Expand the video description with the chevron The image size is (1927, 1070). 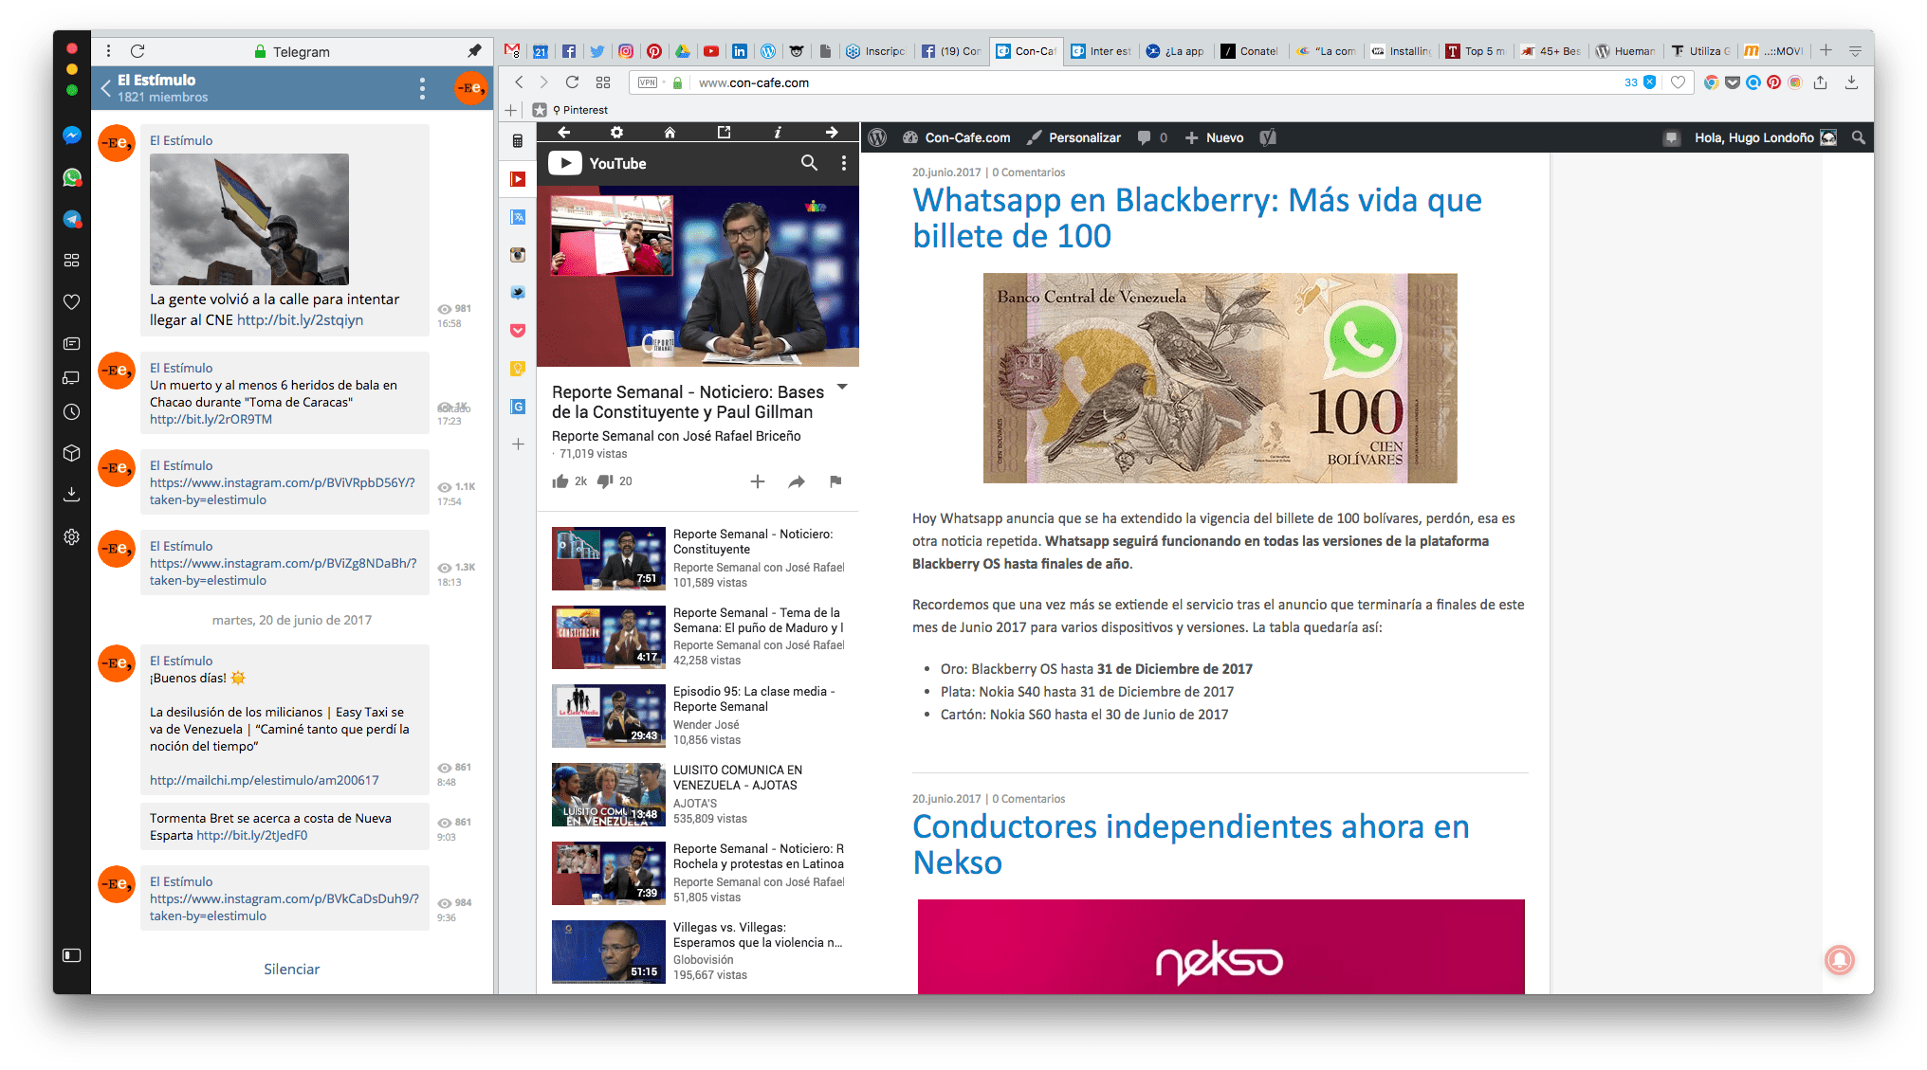point(842,389)
